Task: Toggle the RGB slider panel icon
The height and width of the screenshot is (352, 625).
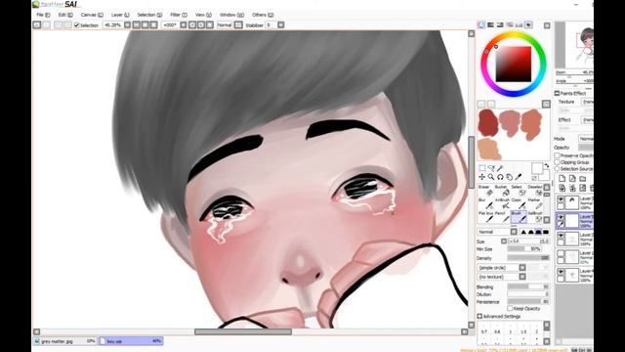Action: (490, 24)
